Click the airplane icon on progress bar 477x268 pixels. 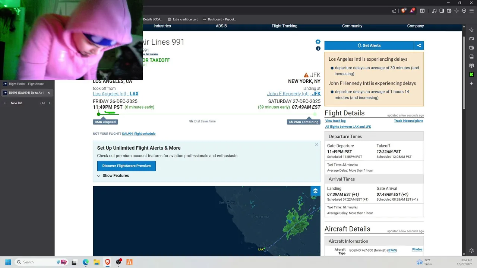pos(110,112)
